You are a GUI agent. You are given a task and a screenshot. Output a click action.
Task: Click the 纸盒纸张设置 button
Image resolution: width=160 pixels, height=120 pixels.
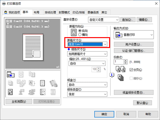(134, 92)
